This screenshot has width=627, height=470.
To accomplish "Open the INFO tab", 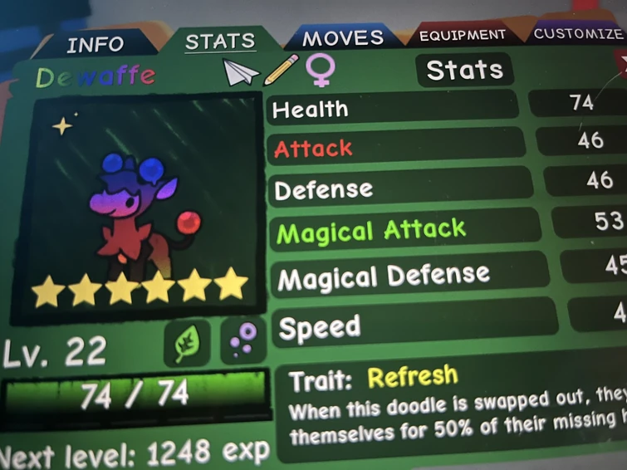I will coord(96,44).
